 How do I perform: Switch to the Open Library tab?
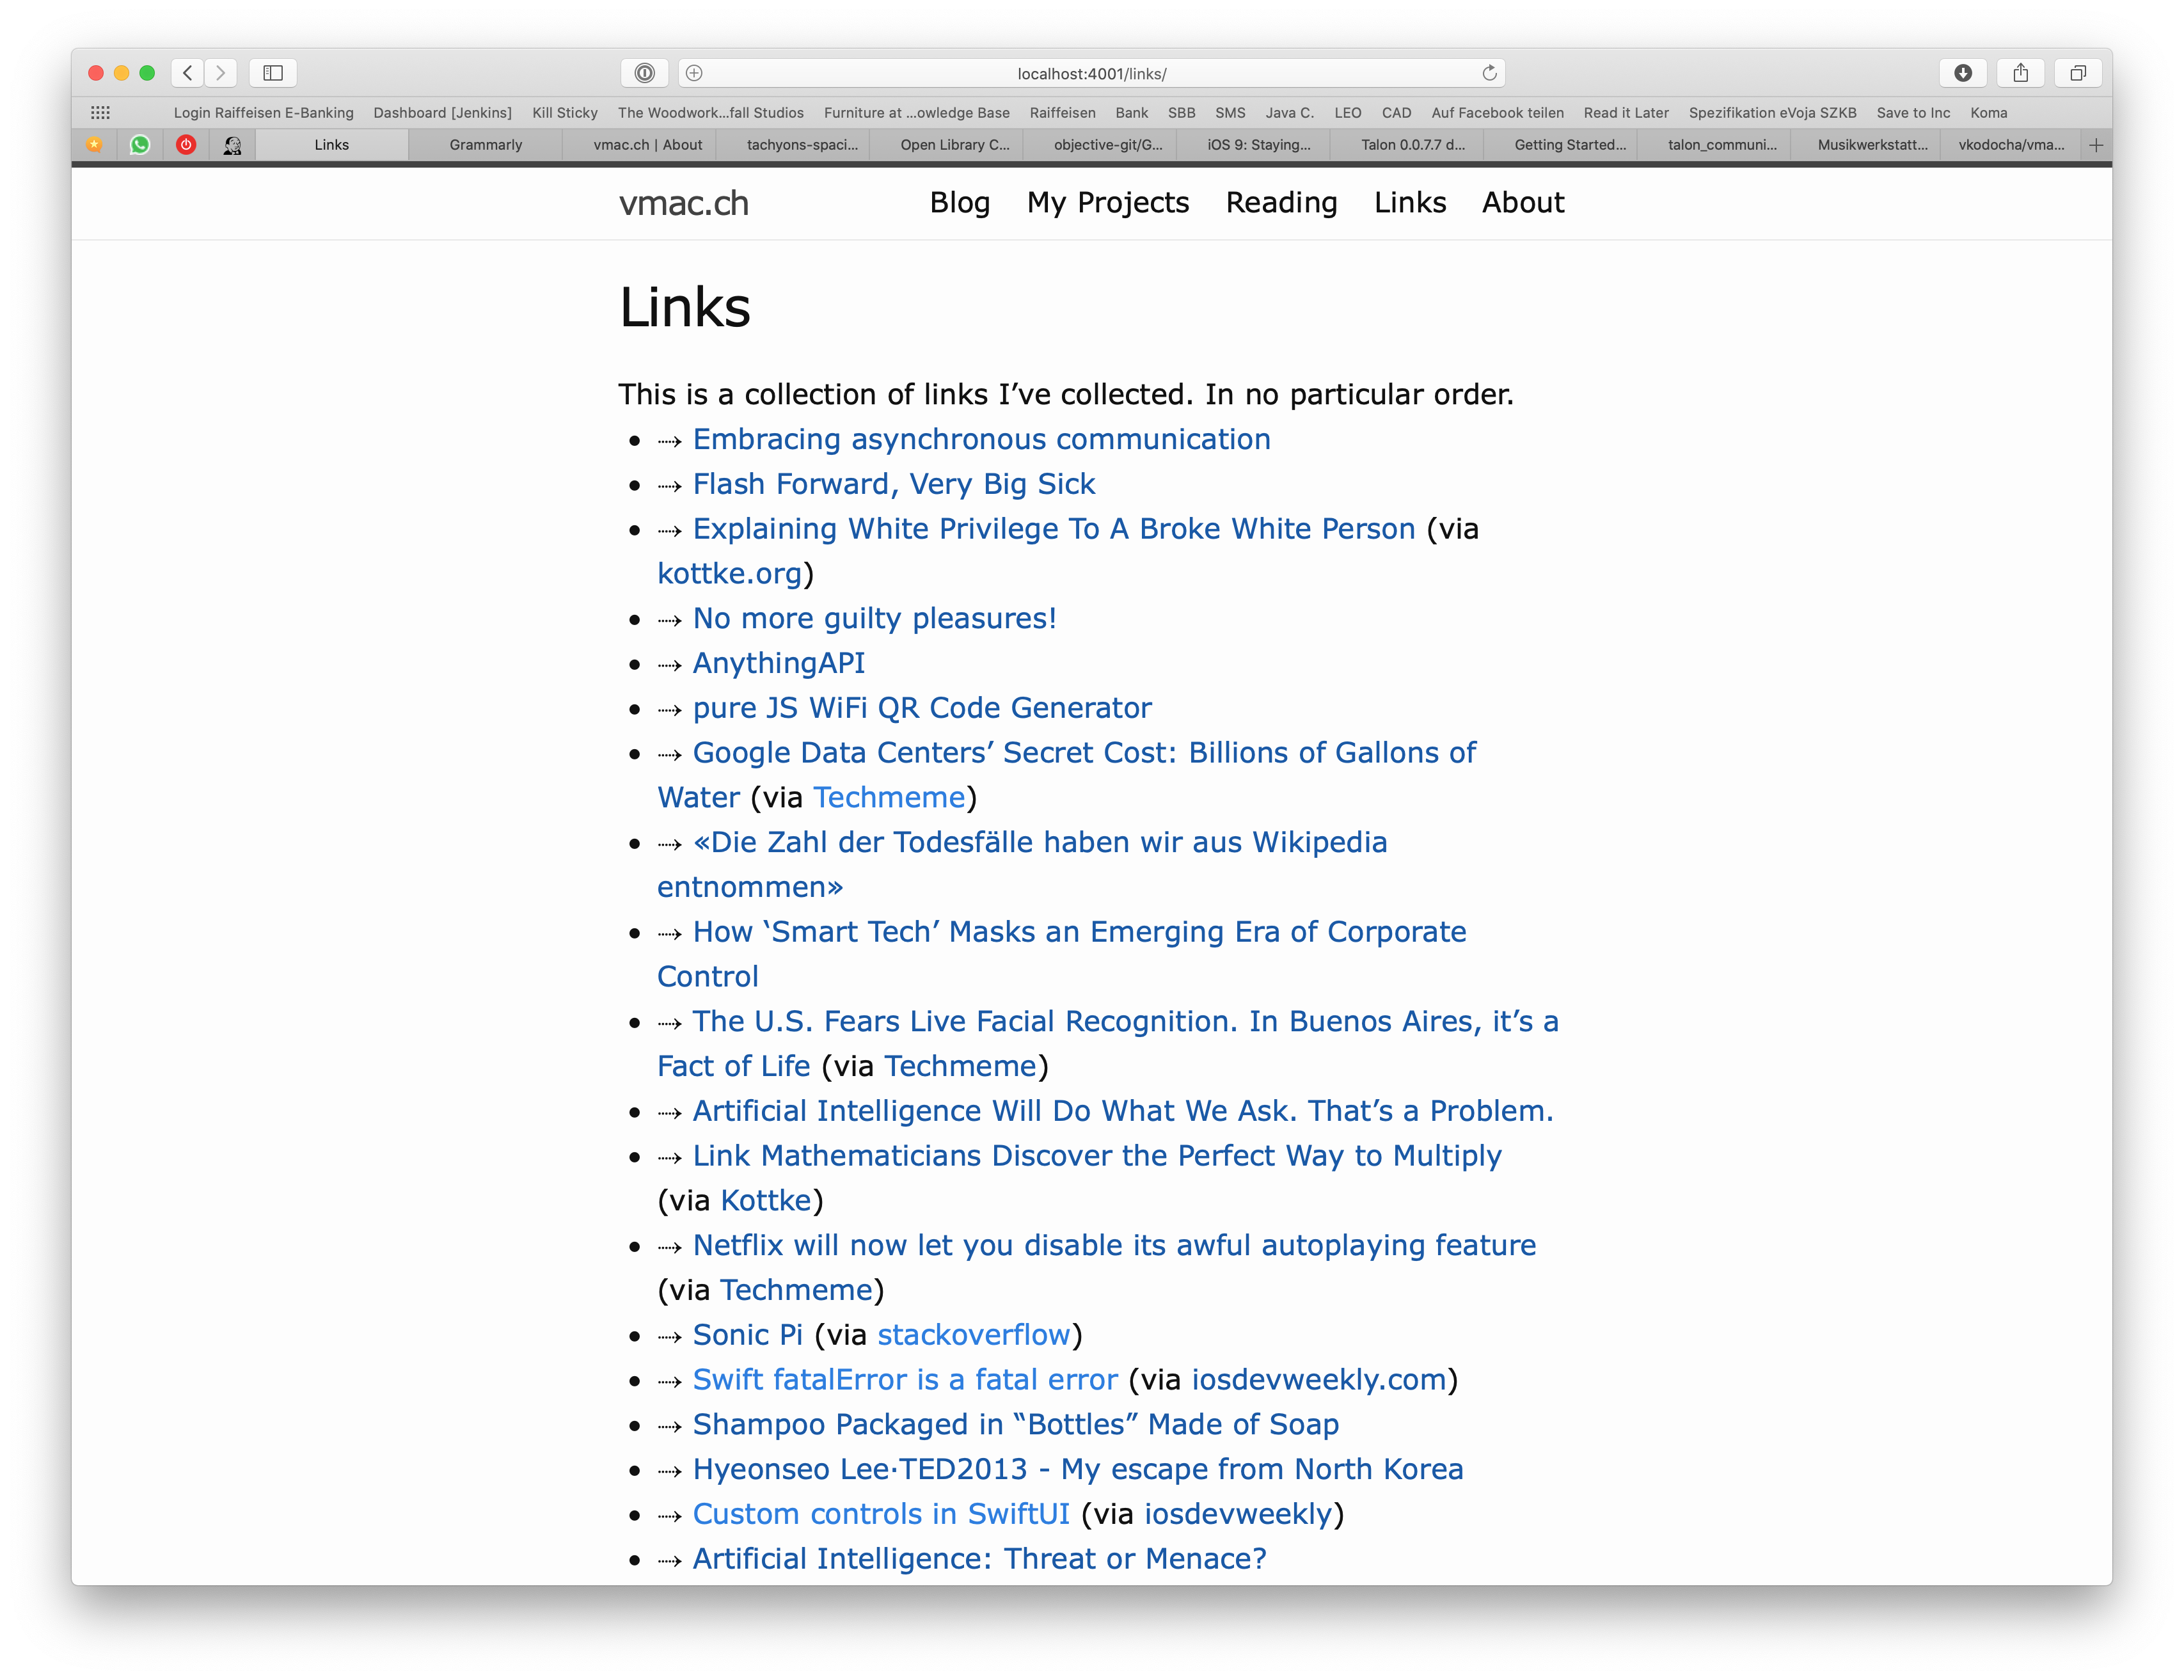pos(954,145)
